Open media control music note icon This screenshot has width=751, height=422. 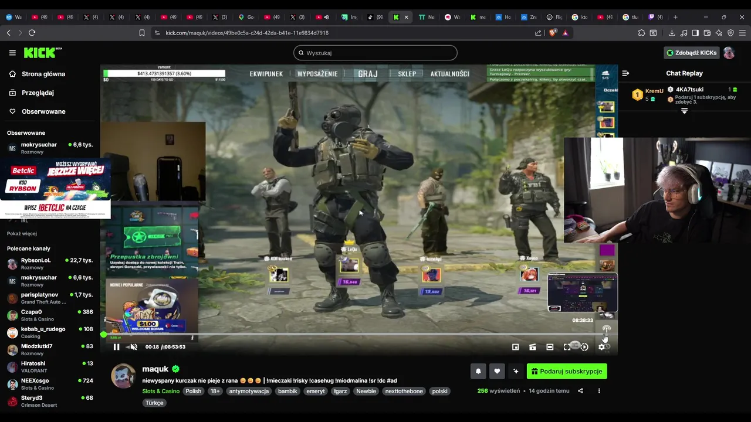pos(684,33)
